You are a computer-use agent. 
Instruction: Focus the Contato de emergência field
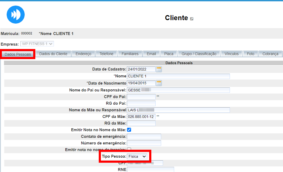144,136
